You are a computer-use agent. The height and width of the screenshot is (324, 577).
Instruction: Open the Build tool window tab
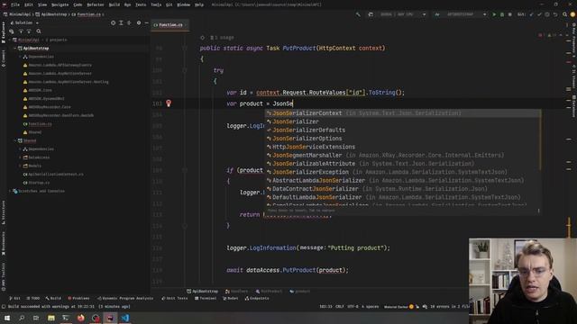click(54, 298)
